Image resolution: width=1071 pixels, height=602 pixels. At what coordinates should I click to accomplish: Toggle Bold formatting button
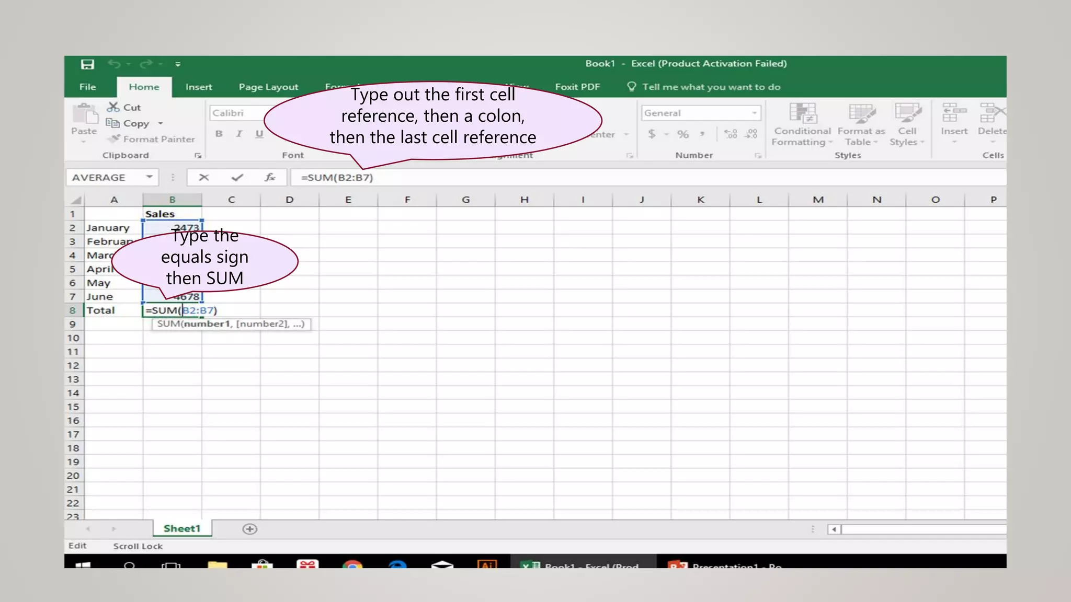coord(219,134)
